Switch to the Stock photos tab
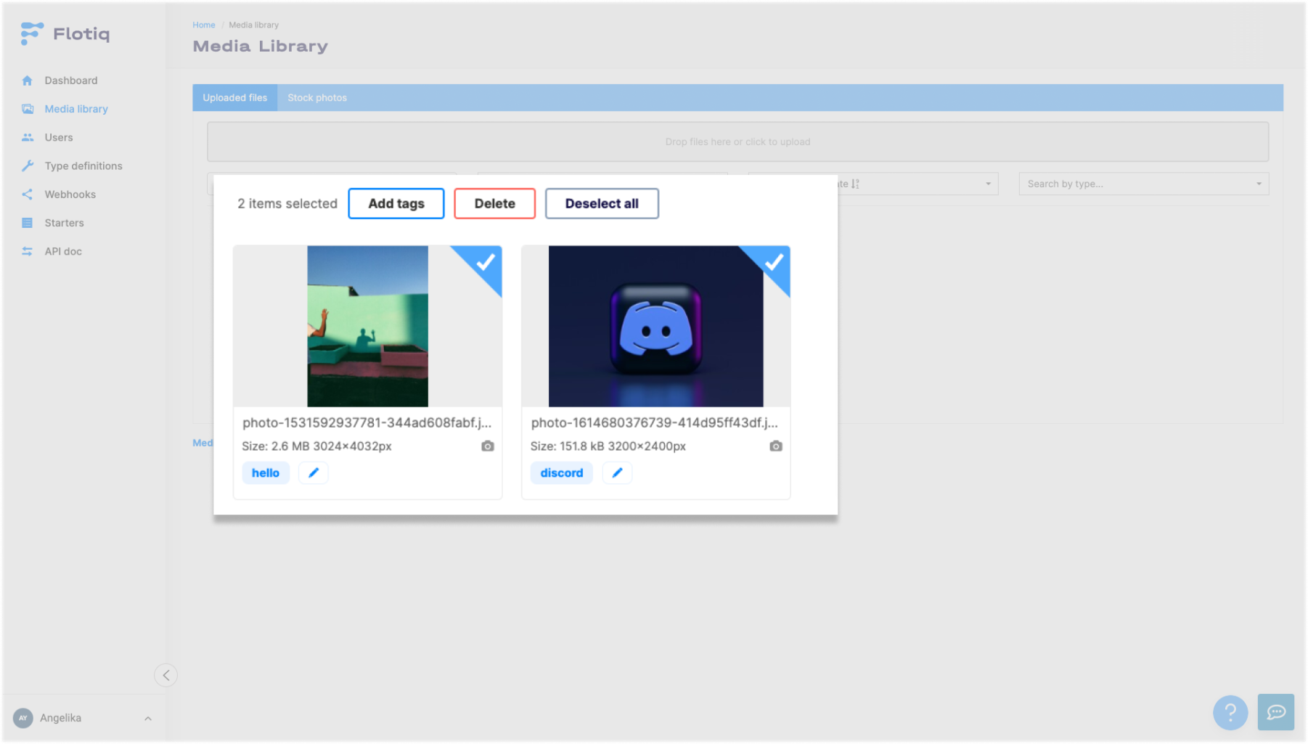 tap(317, 98)
